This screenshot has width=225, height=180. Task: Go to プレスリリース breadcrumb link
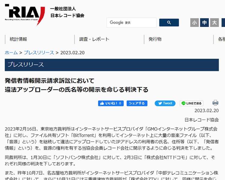(39, 53)
